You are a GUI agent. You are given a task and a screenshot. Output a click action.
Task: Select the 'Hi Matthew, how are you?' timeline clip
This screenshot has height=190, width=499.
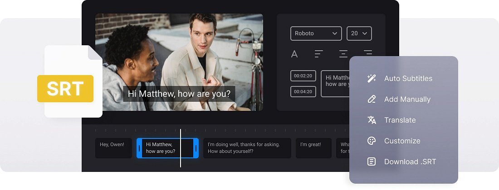pos(167,148)
